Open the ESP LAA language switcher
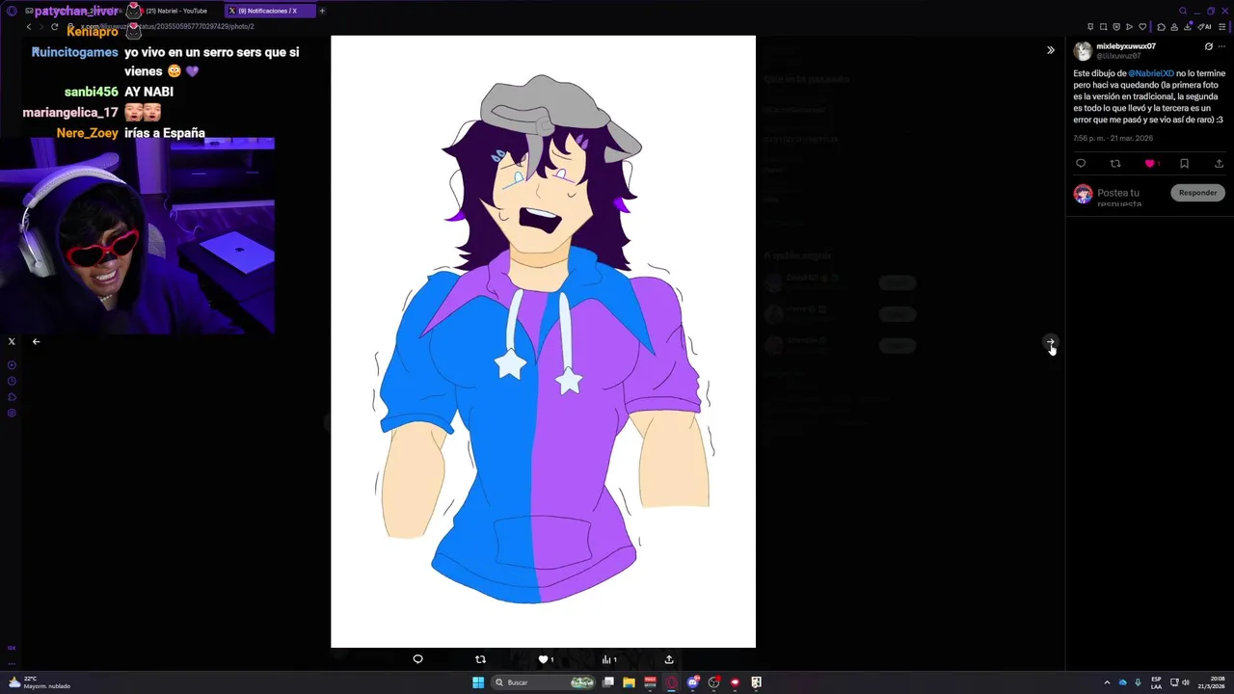Image resolution: width=1234 pixels, height=694 pixels. [1157, 682]
